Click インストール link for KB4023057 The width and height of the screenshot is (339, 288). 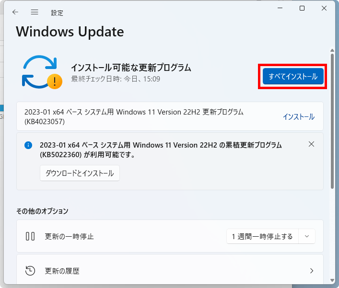coord(299,117)
